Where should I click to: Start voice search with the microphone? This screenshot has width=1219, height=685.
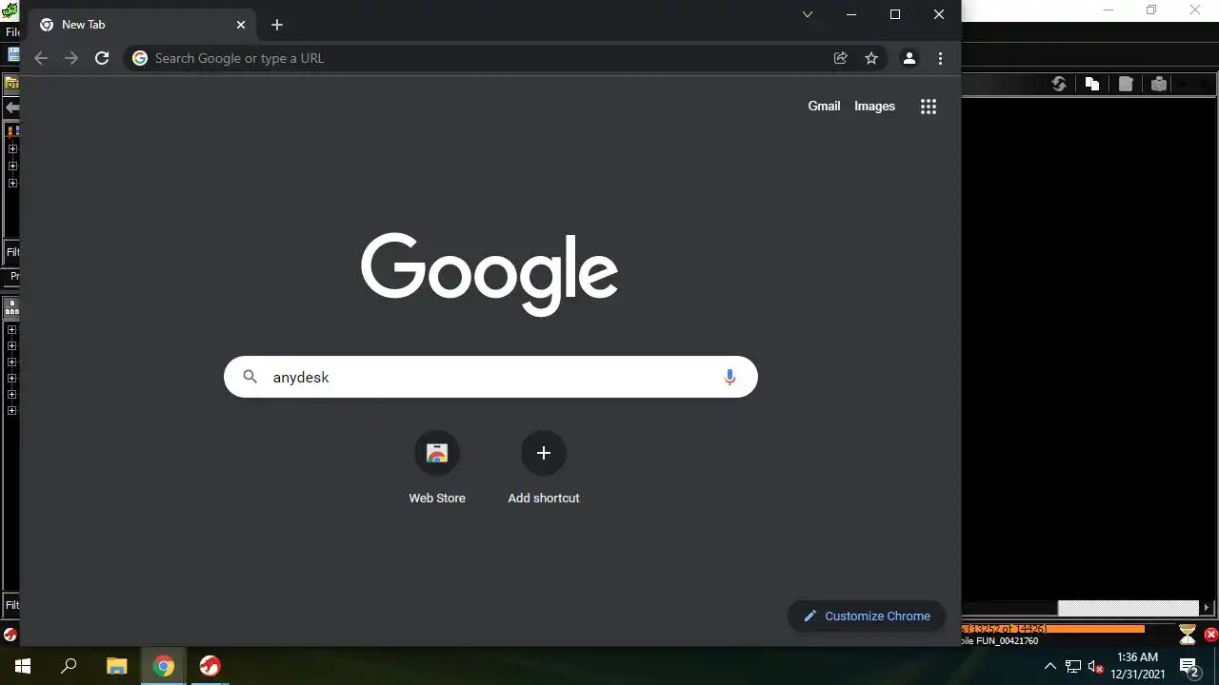click(x=729, y=377)
